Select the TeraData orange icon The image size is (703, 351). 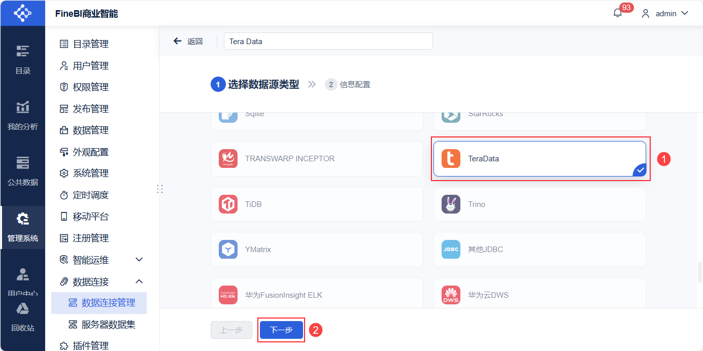451,159
